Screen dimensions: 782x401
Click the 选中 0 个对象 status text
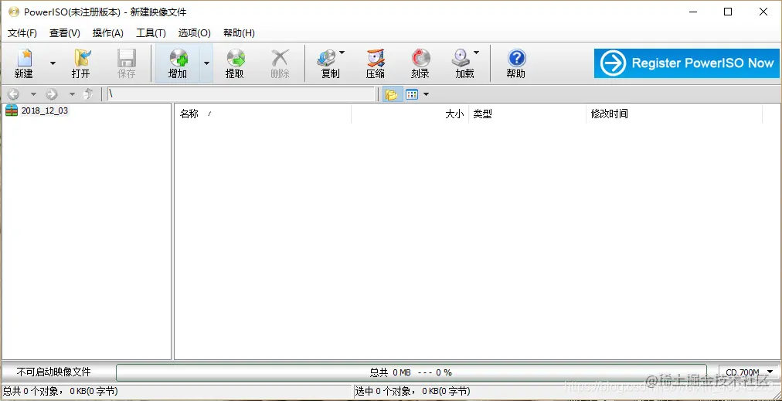point(413,391)
